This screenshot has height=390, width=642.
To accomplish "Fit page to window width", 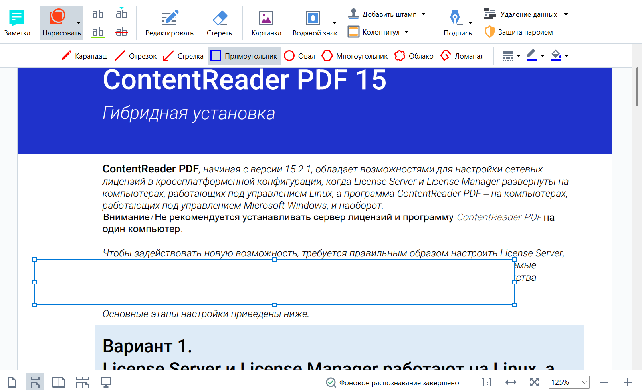I will point(511,382).
